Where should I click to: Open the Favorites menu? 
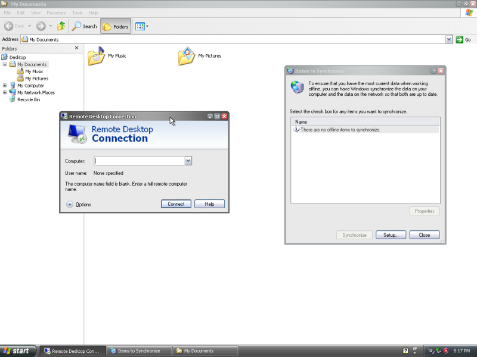[56, 12]
